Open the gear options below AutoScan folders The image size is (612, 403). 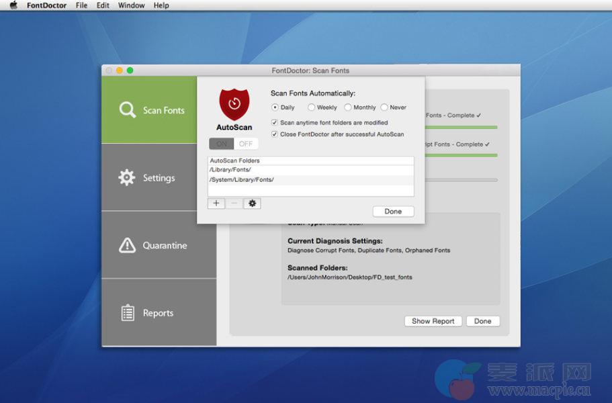click(x=252, y=204)
